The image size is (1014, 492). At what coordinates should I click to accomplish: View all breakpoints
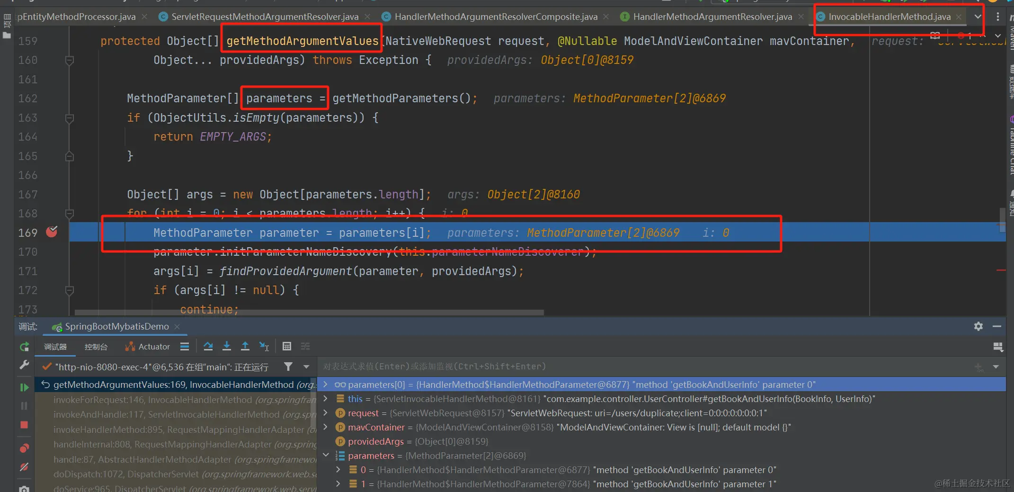click(24, 448)
